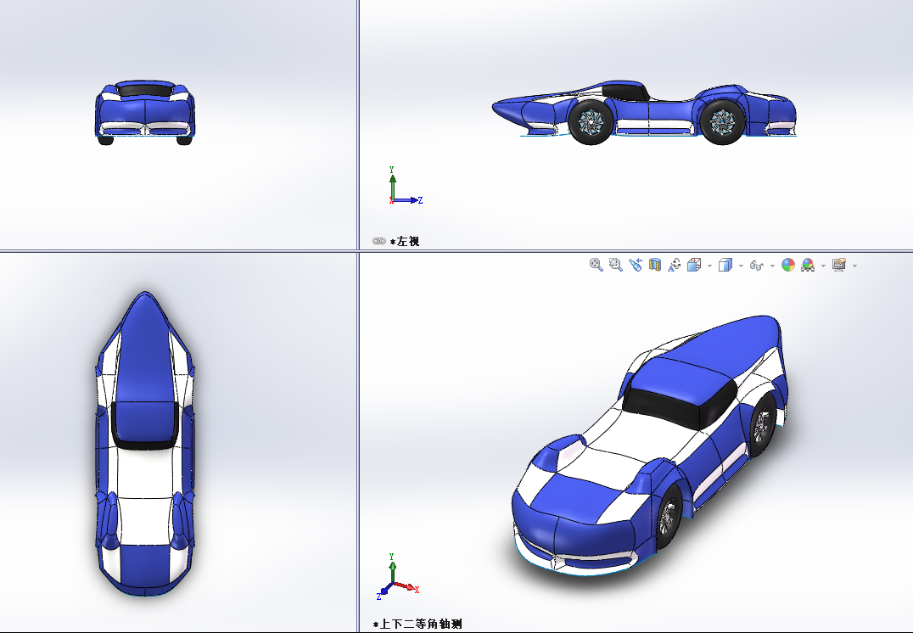Click the coordinate triad in the left view
This screenshot has height=633, width=913.
tap(405, 185)
